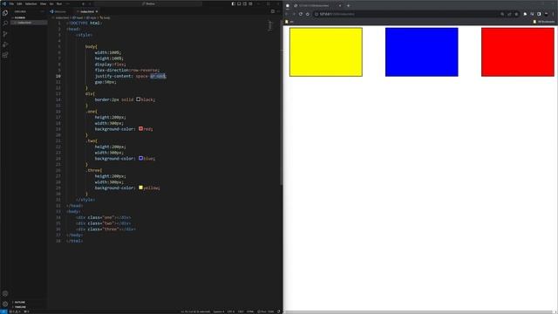Click the zoom icon in address bar

coord(502,14)
